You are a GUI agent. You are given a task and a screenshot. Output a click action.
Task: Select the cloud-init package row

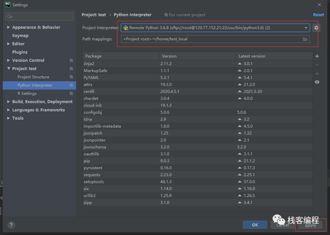click(x=198, y=105)
